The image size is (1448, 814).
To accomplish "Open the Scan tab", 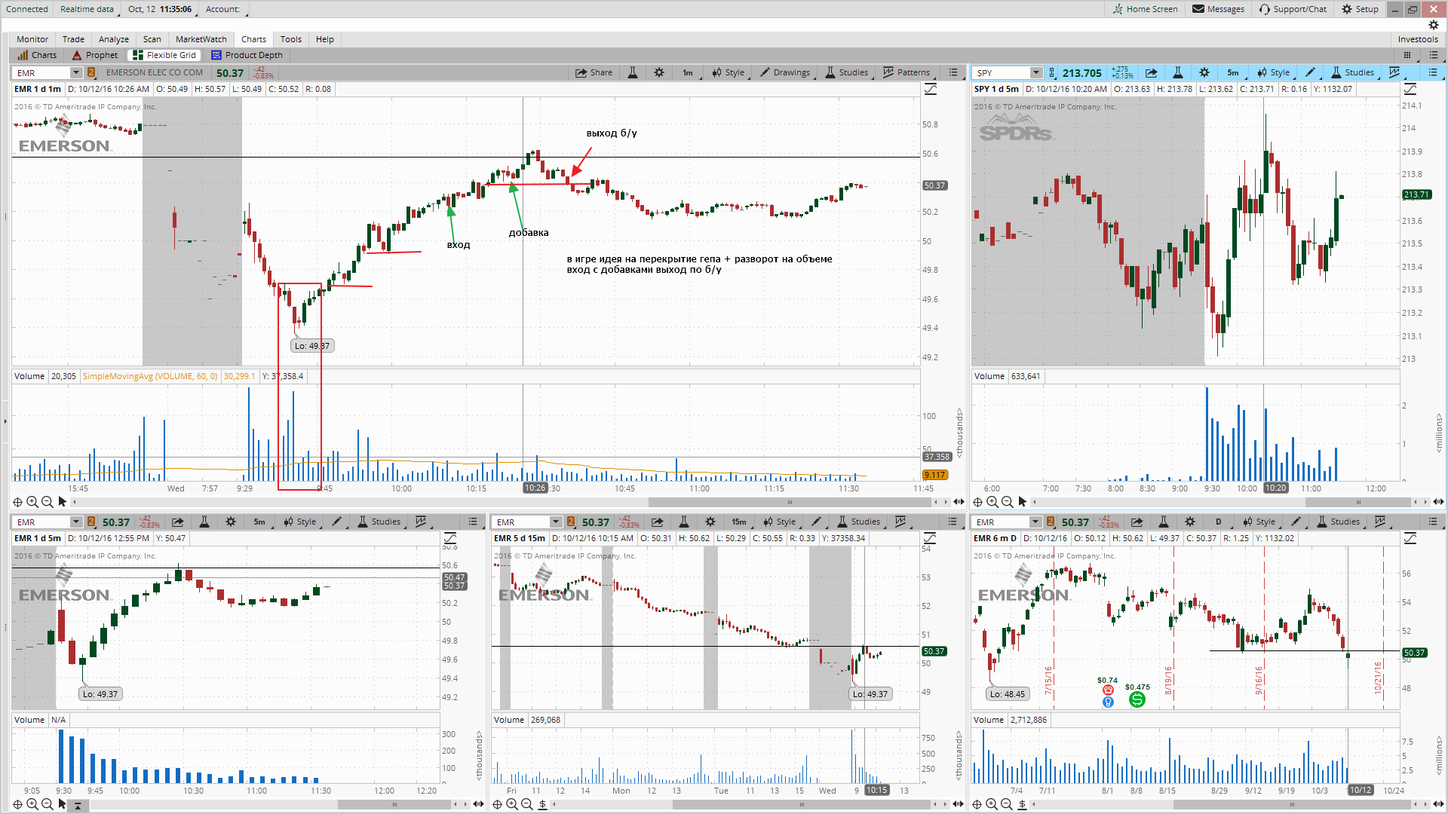I will (x=152, y=39).
